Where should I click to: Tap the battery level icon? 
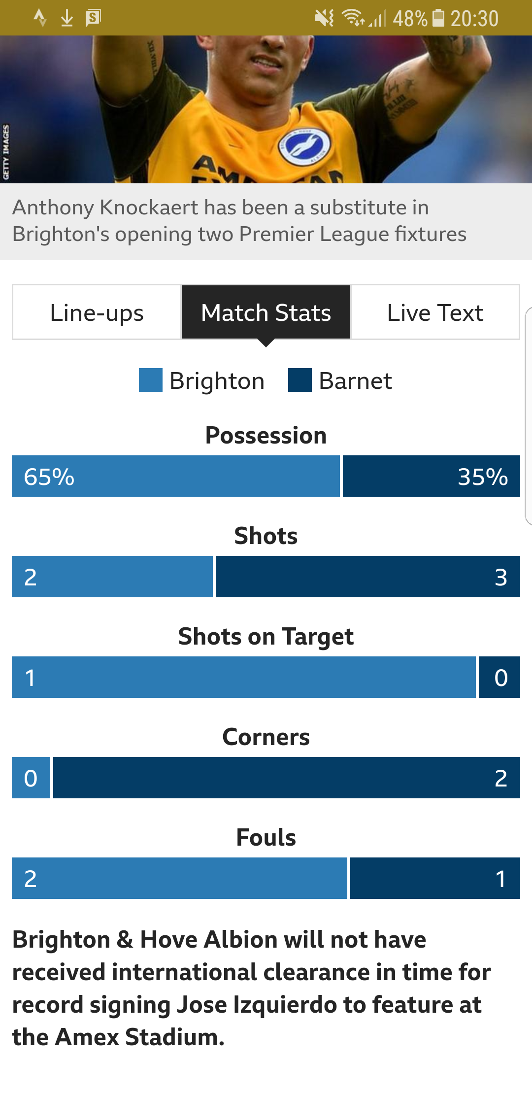point(438,18)
